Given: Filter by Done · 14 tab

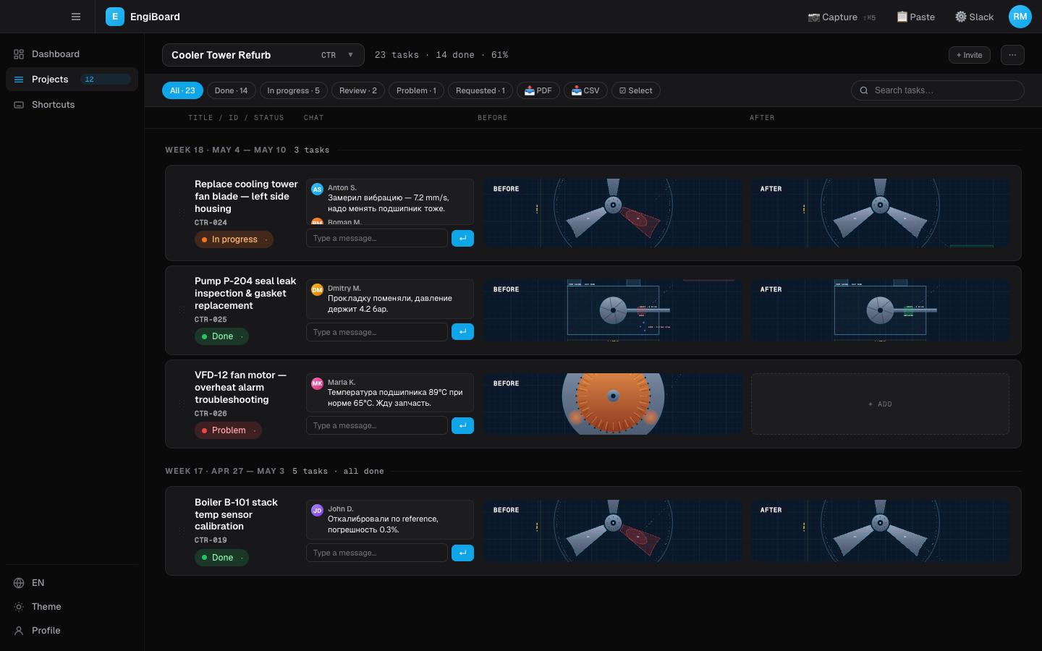Looking at the screenshot, I should point(231,90).
